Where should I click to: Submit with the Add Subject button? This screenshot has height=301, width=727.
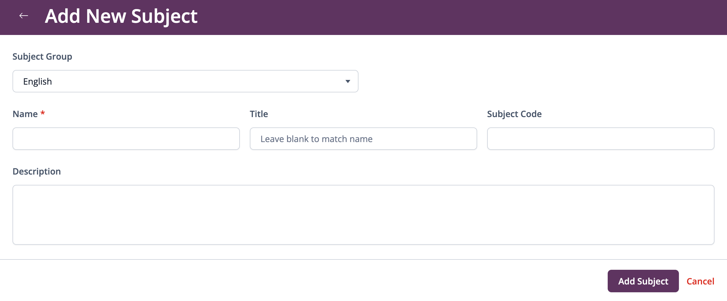(643, 281)
